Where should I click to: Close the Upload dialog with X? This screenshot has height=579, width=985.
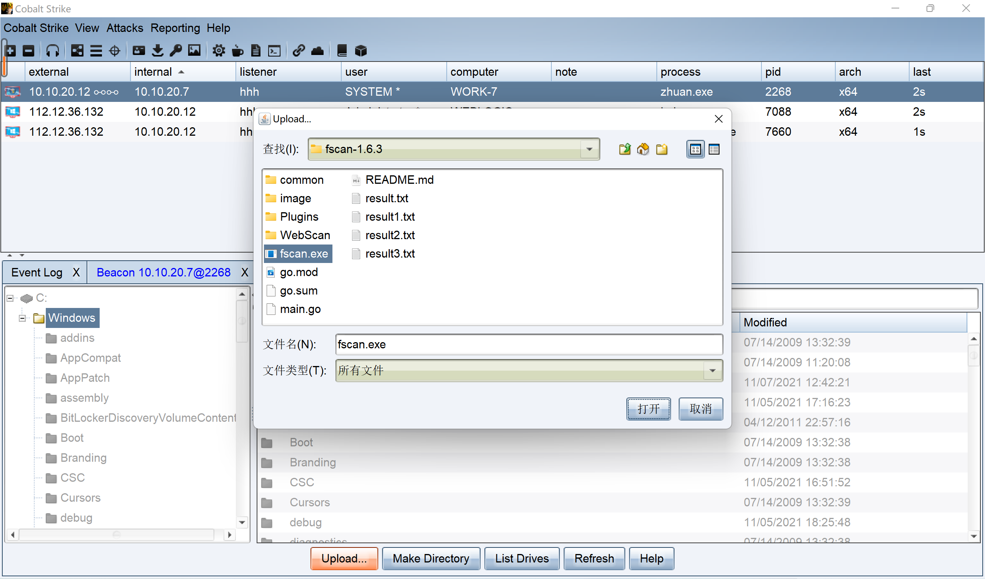tap(718, 119)
